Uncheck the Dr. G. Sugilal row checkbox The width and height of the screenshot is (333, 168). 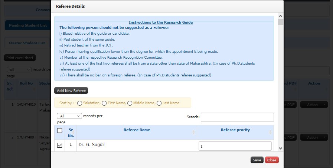[x=60, y=145]
